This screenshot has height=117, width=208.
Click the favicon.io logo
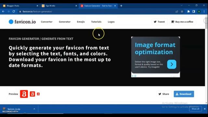22,22
